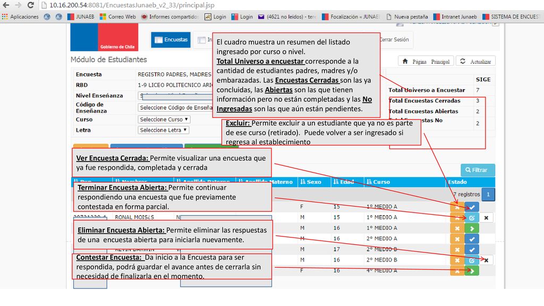
Task: Click the '4° MEDIO A' course cell
Action: [381, 270]
